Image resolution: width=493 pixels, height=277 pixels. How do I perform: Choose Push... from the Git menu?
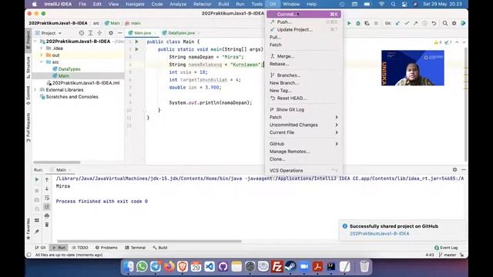click(x=304, y=22)
